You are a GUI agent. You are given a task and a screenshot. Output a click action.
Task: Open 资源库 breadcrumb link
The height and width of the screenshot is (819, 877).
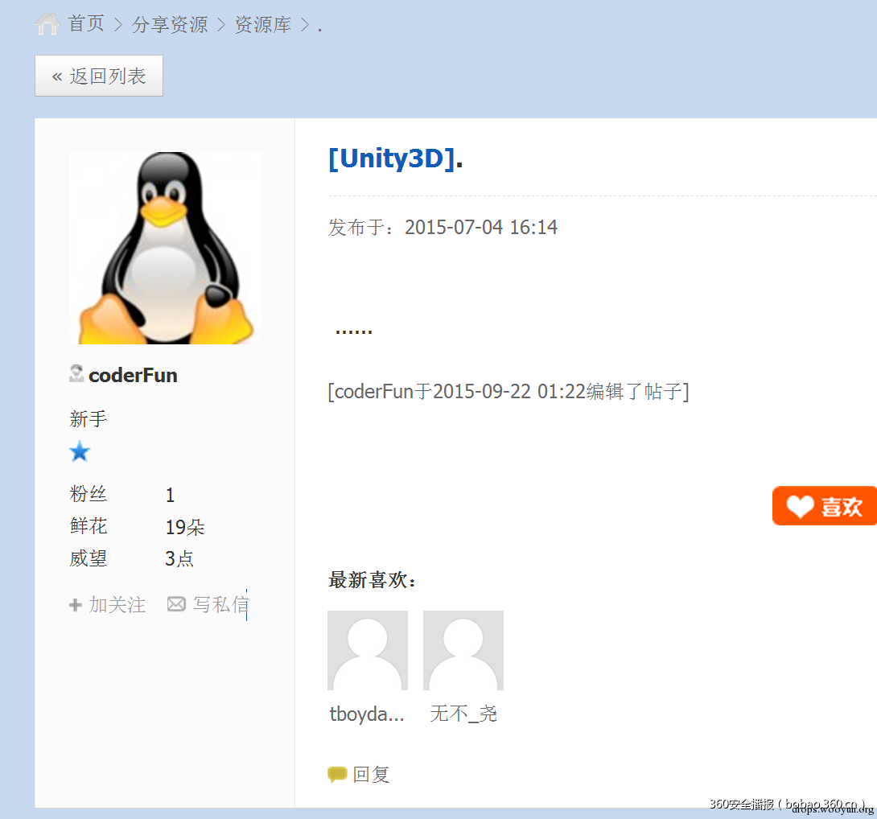click(263, 25)
